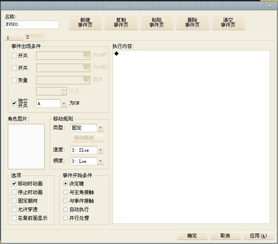Click the 新建事件页 button
Image resolution: width=278 pixels, height=244 pixels.
(85, 22)
